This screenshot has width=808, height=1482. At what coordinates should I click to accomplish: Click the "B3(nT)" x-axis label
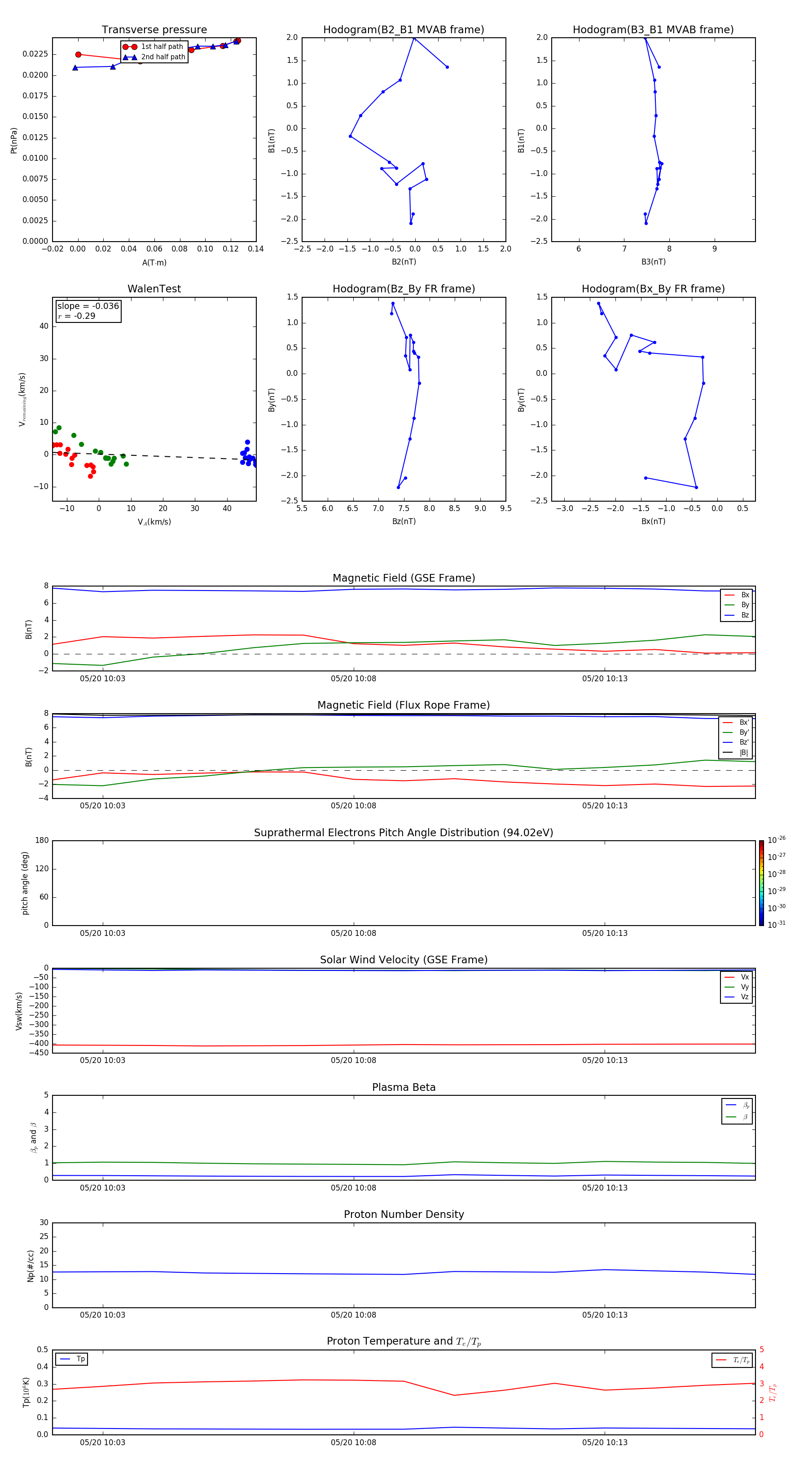(x=653, y=262)
